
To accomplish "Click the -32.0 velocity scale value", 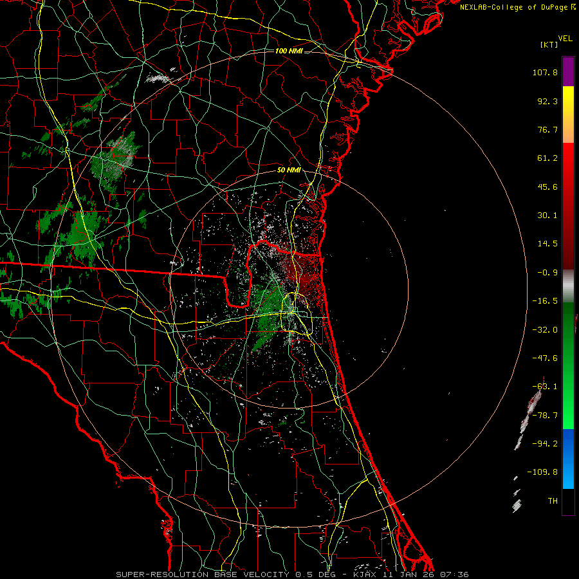I will [x=545, y=330].
